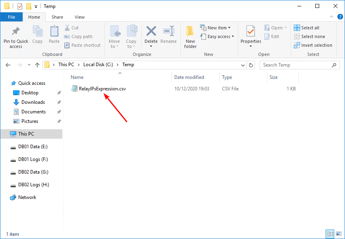345x239 pixels.
Task: Open the Help question mark icon
Action: coord(340,17)
